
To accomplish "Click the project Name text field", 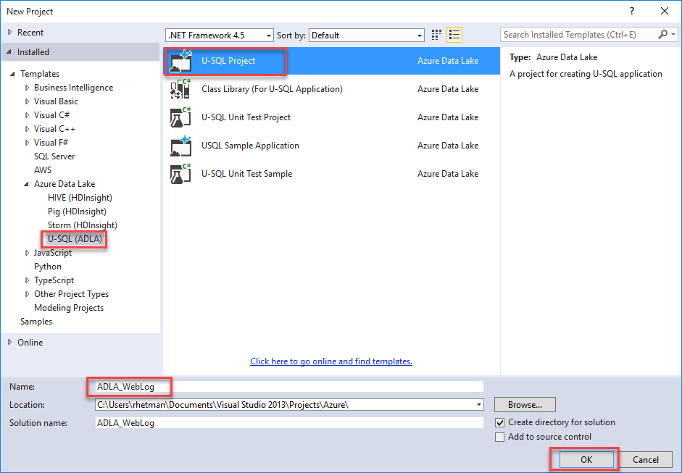I will 290,387.
